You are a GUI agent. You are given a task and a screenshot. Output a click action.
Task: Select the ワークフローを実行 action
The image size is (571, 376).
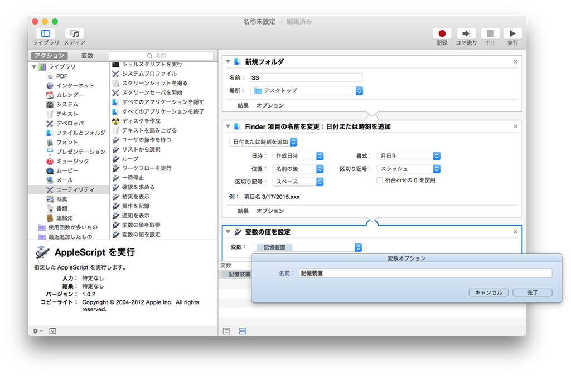point(147,168)
